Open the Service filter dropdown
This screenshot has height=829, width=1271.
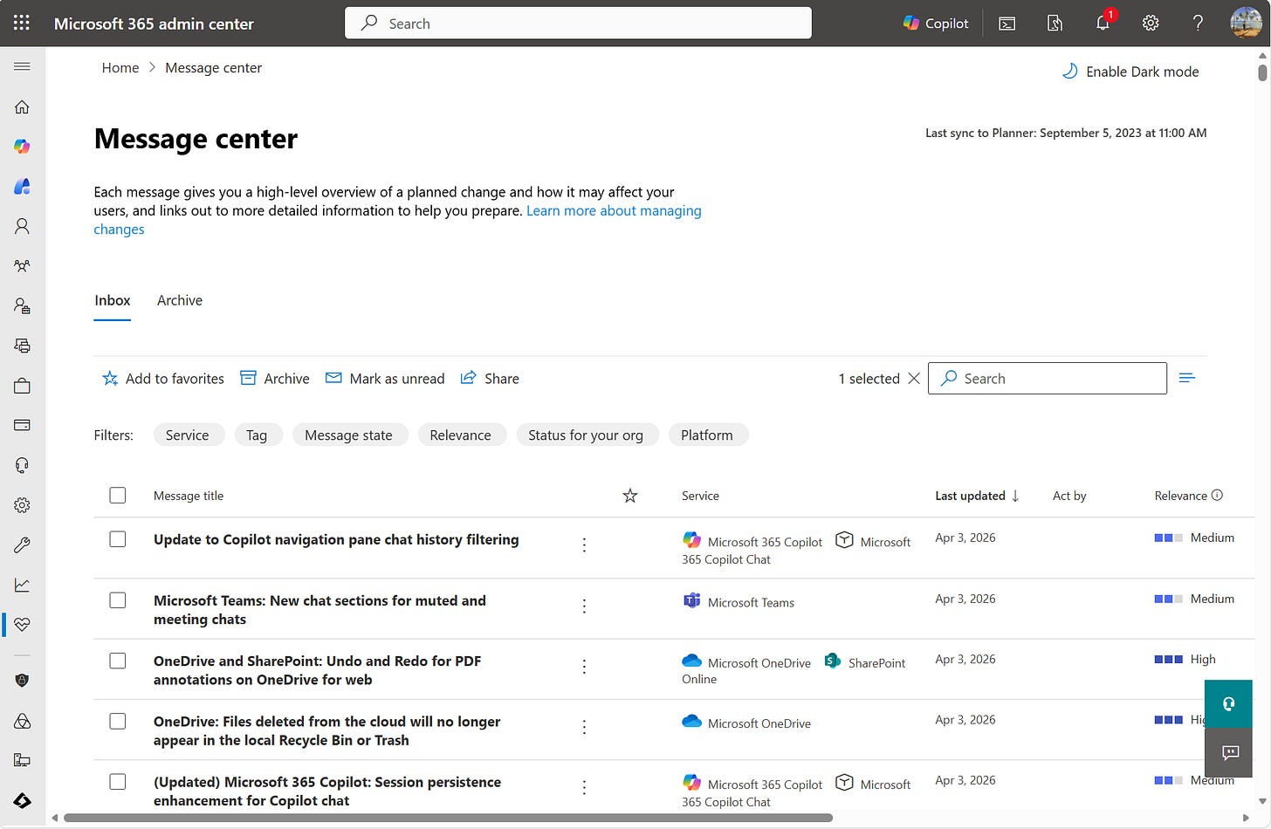(x=188, y=435)
